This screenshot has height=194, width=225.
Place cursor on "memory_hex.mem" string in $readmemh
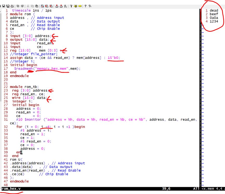(52, 69)
